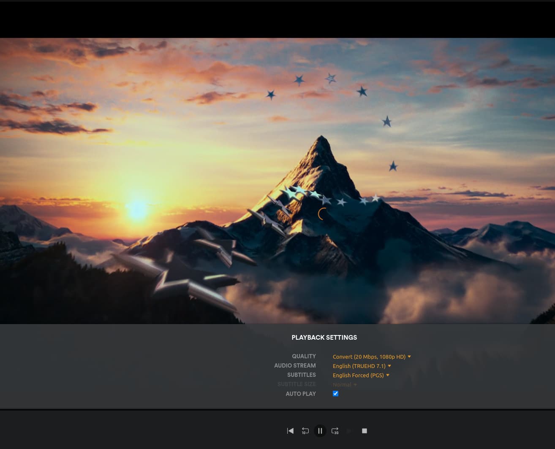Image resolution: width=555 pixels, height=449 pixels.
Task: Click the "AUDIO STREAM" label text
Action: [x=295, y=365]
